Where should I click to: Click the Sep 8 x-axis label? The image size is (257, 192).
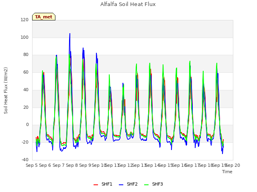(72, 165)
